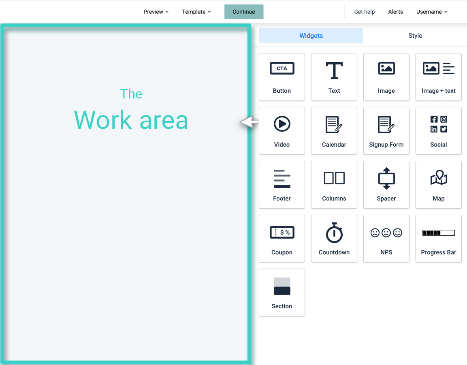Expand the Template menu
Image resolution: width=467 pixels, height=365 pixels.
196,12
